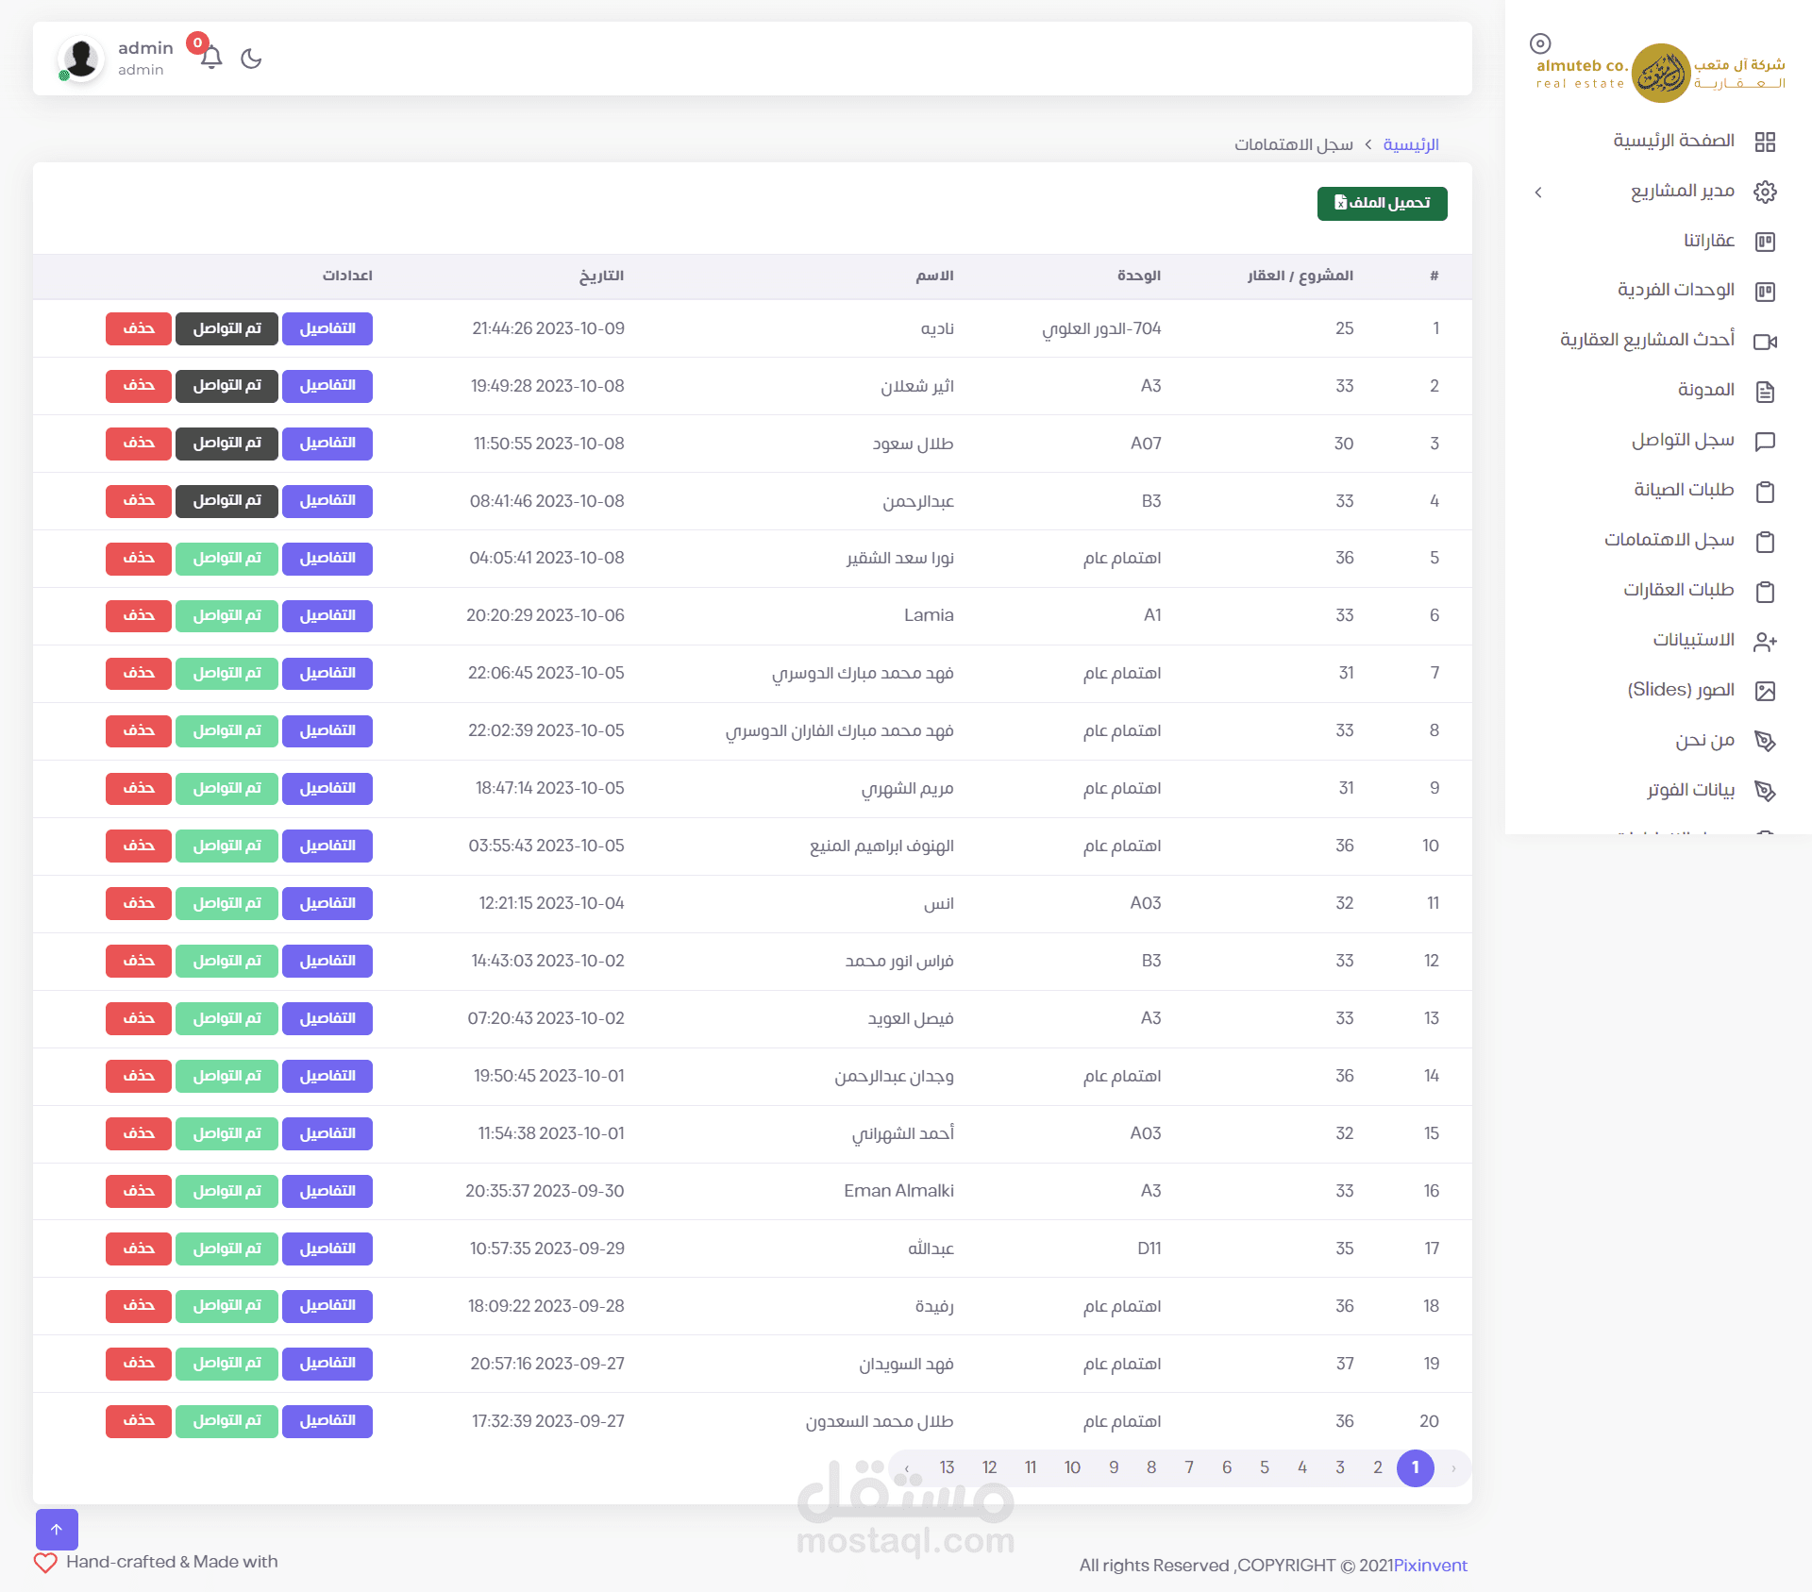Image resolution: width=1812 pixels, height=1592 pixels.
Task: Expand the مدير المشاريع submenu chevron
Action: coord(1538,193)
